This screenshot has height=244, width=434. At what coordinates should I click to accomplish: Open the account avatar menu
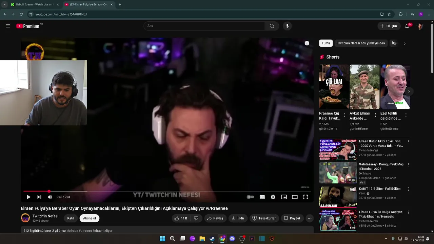coord(420,26)
